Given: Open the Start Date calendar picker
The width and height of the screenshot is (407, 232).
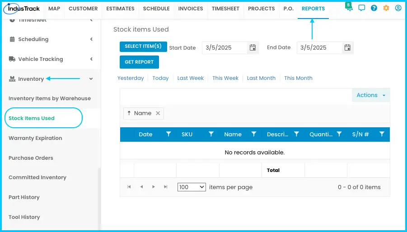Looking at the screenshot, I should 253,48.
